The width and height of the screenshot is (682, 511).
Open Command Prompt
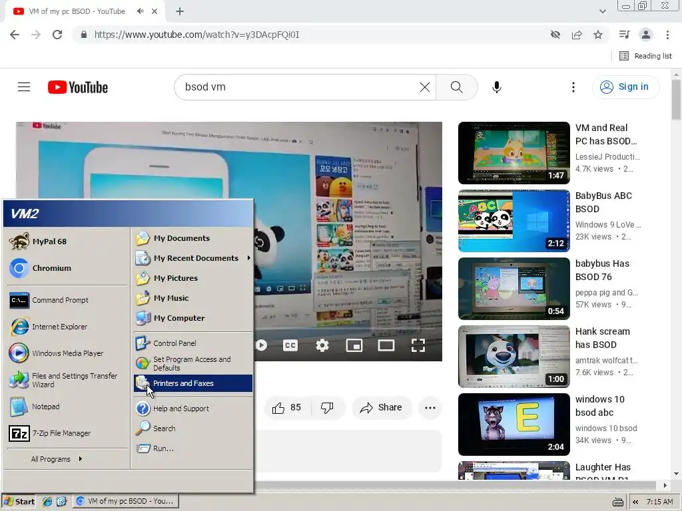(x=67, y=300)
